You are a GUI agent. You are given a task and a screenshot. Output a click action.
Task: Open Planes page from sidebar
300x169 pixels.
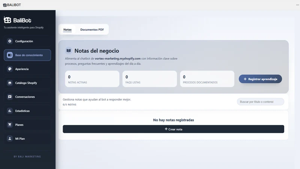point(27,125)
